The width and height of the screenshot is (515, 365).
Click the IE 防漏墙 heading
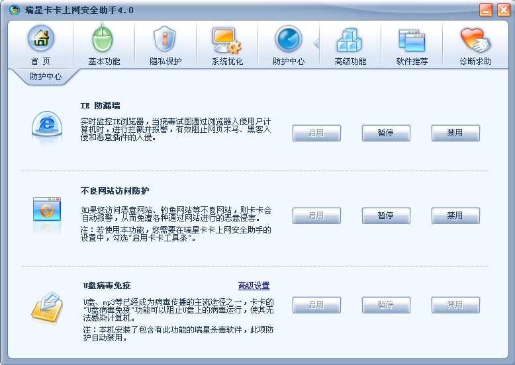[100, 106]
